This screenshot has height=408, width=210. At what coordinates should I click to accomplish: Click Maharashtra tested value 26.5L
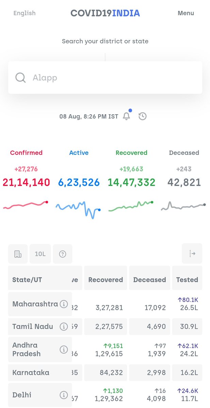pos(190,308)
